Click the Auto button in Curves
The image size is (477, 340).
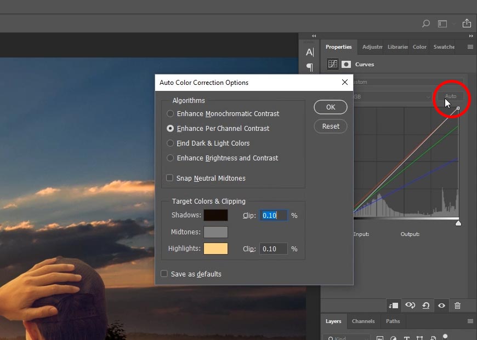click(x=451, y=96)
